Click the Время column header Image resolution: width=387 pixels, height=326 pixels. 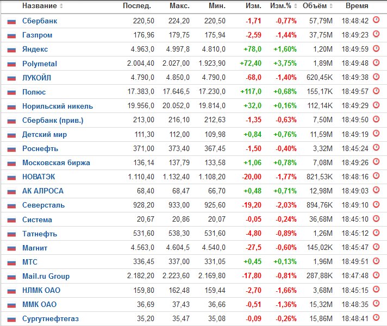[357, 5]
